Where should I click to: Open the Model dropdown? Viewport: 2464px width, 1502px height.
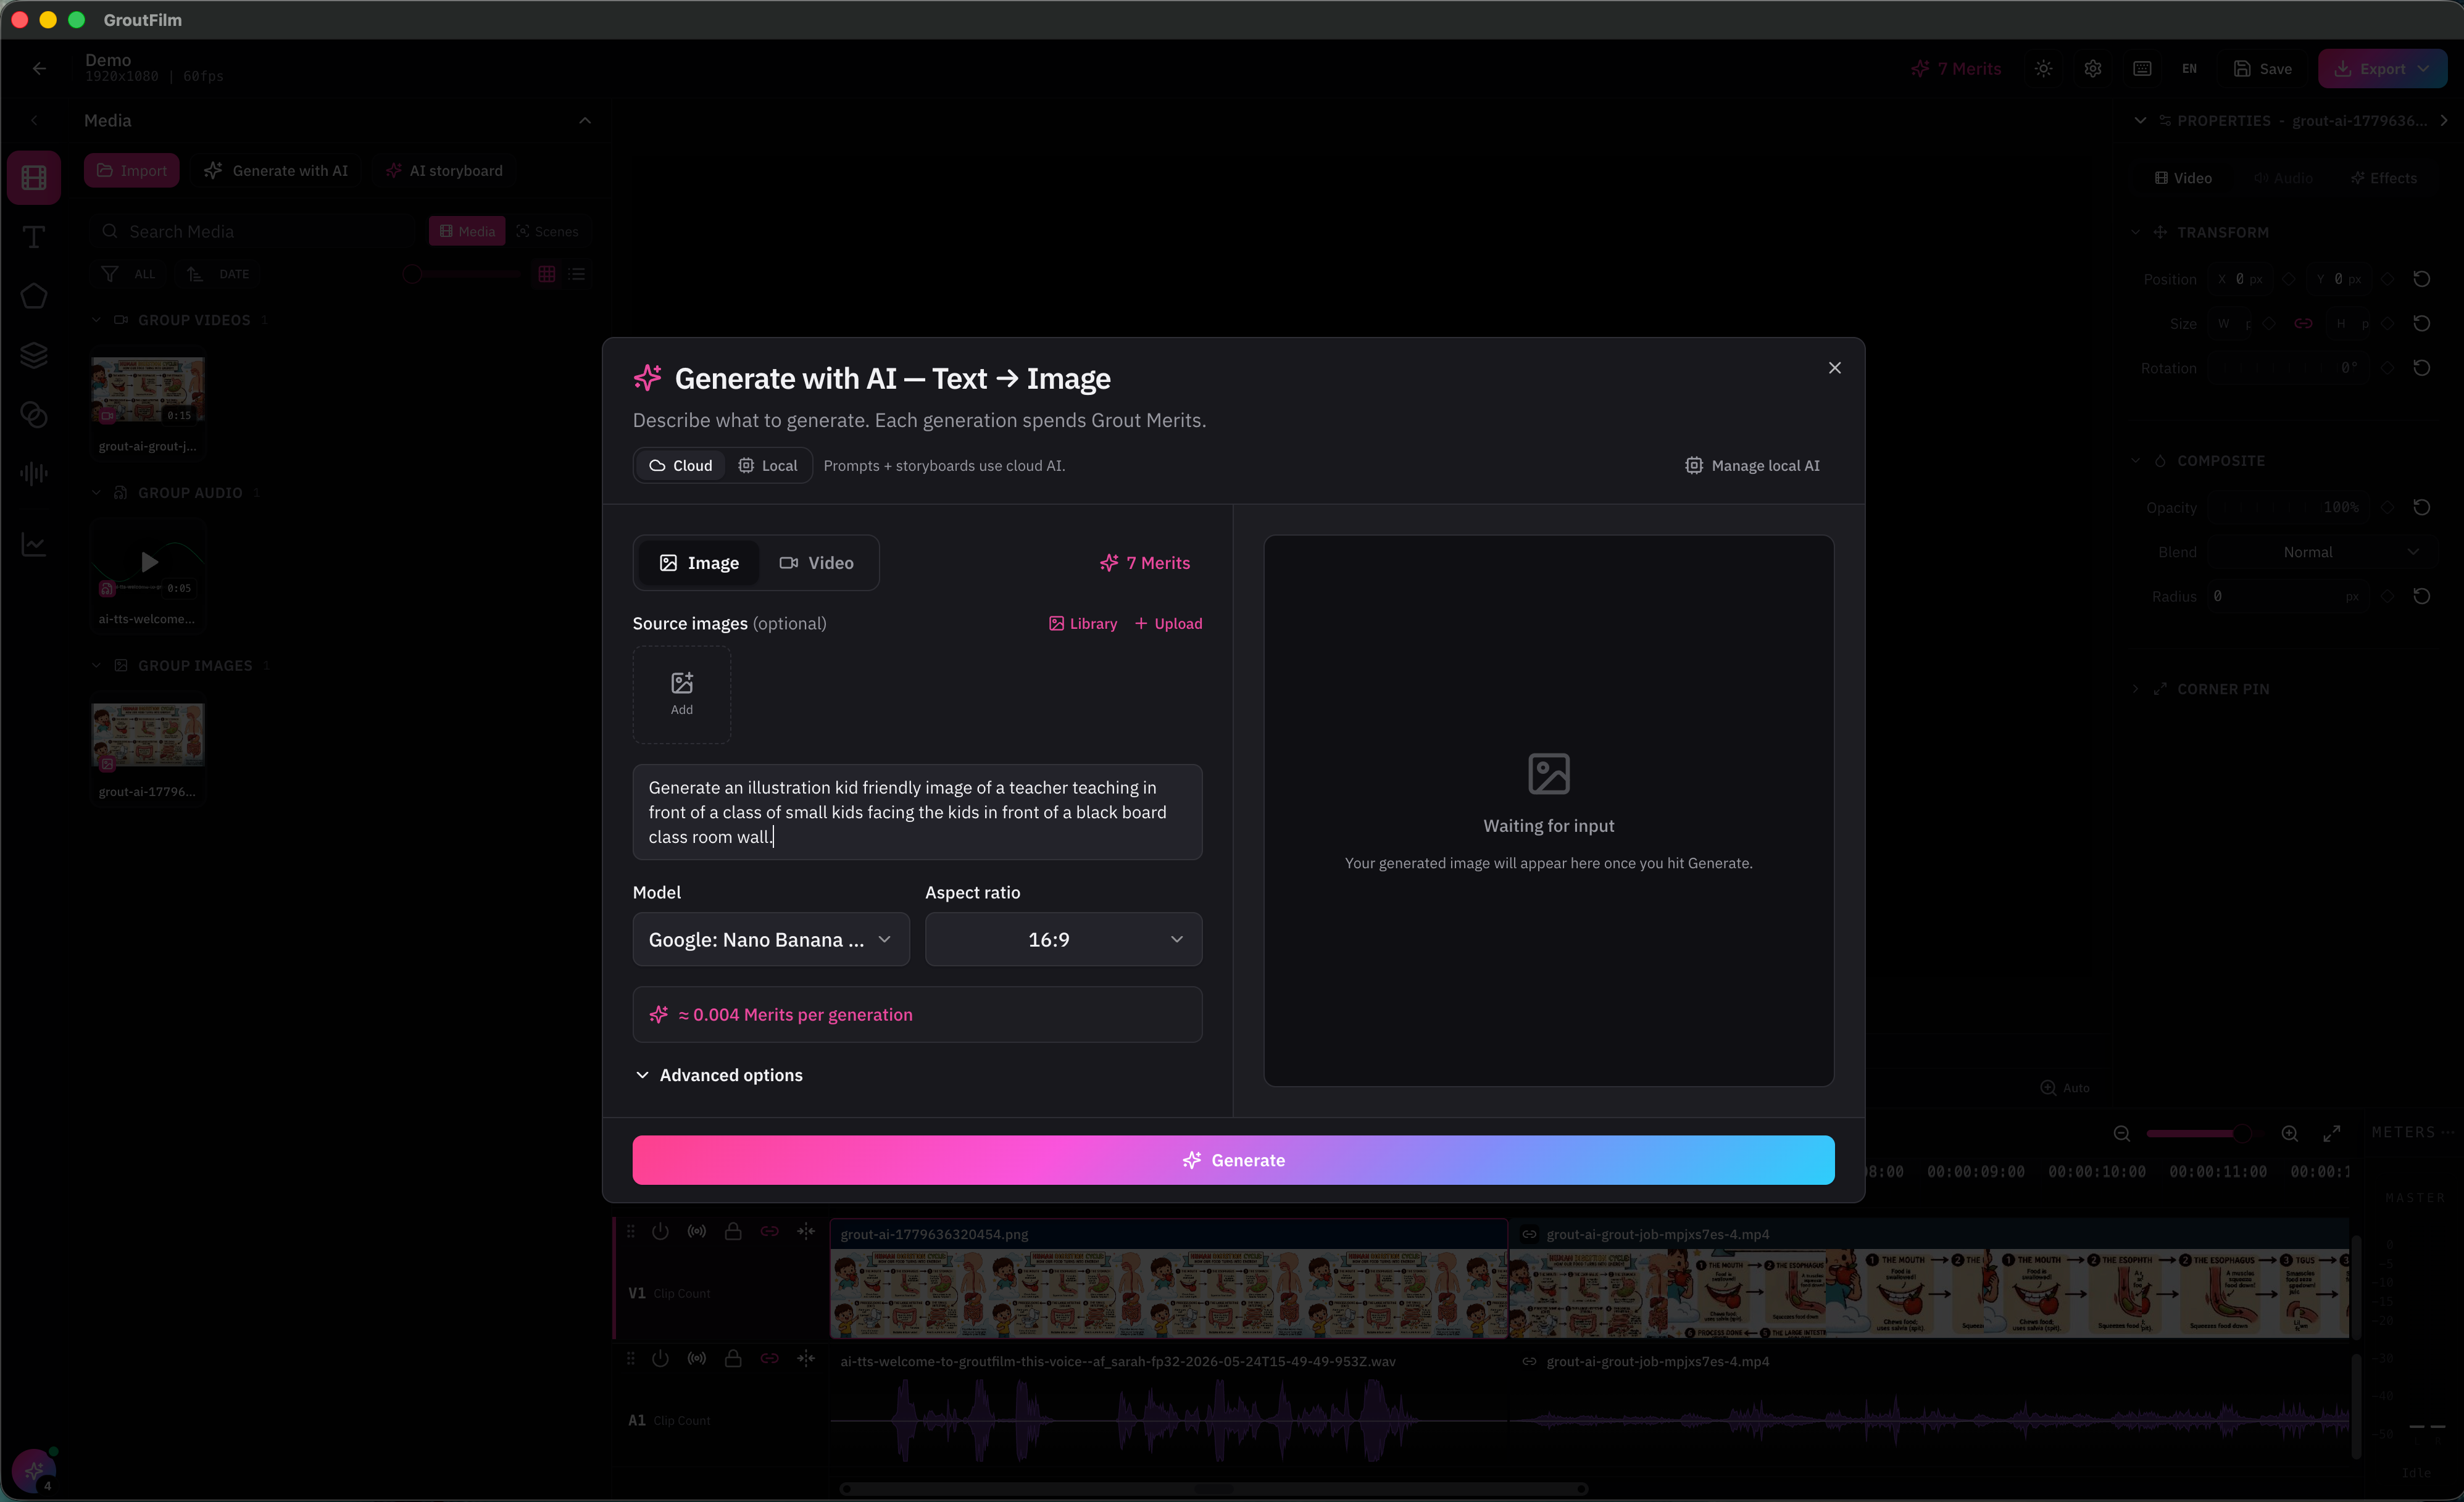click(x=771, y=939)
